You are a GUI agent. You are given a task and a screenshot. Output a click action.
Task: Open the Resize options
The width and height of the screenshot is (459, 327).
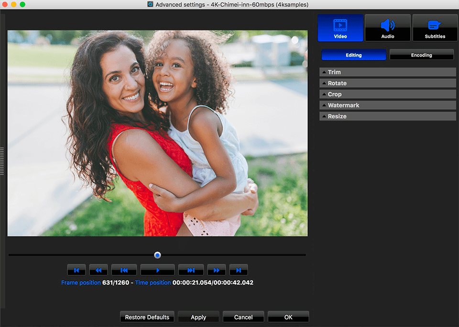(x=387, y=116)
